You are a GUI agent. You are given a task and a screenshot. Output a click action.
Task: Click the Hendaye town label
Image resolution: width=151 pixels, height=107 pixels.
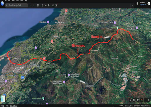[16, 59]
